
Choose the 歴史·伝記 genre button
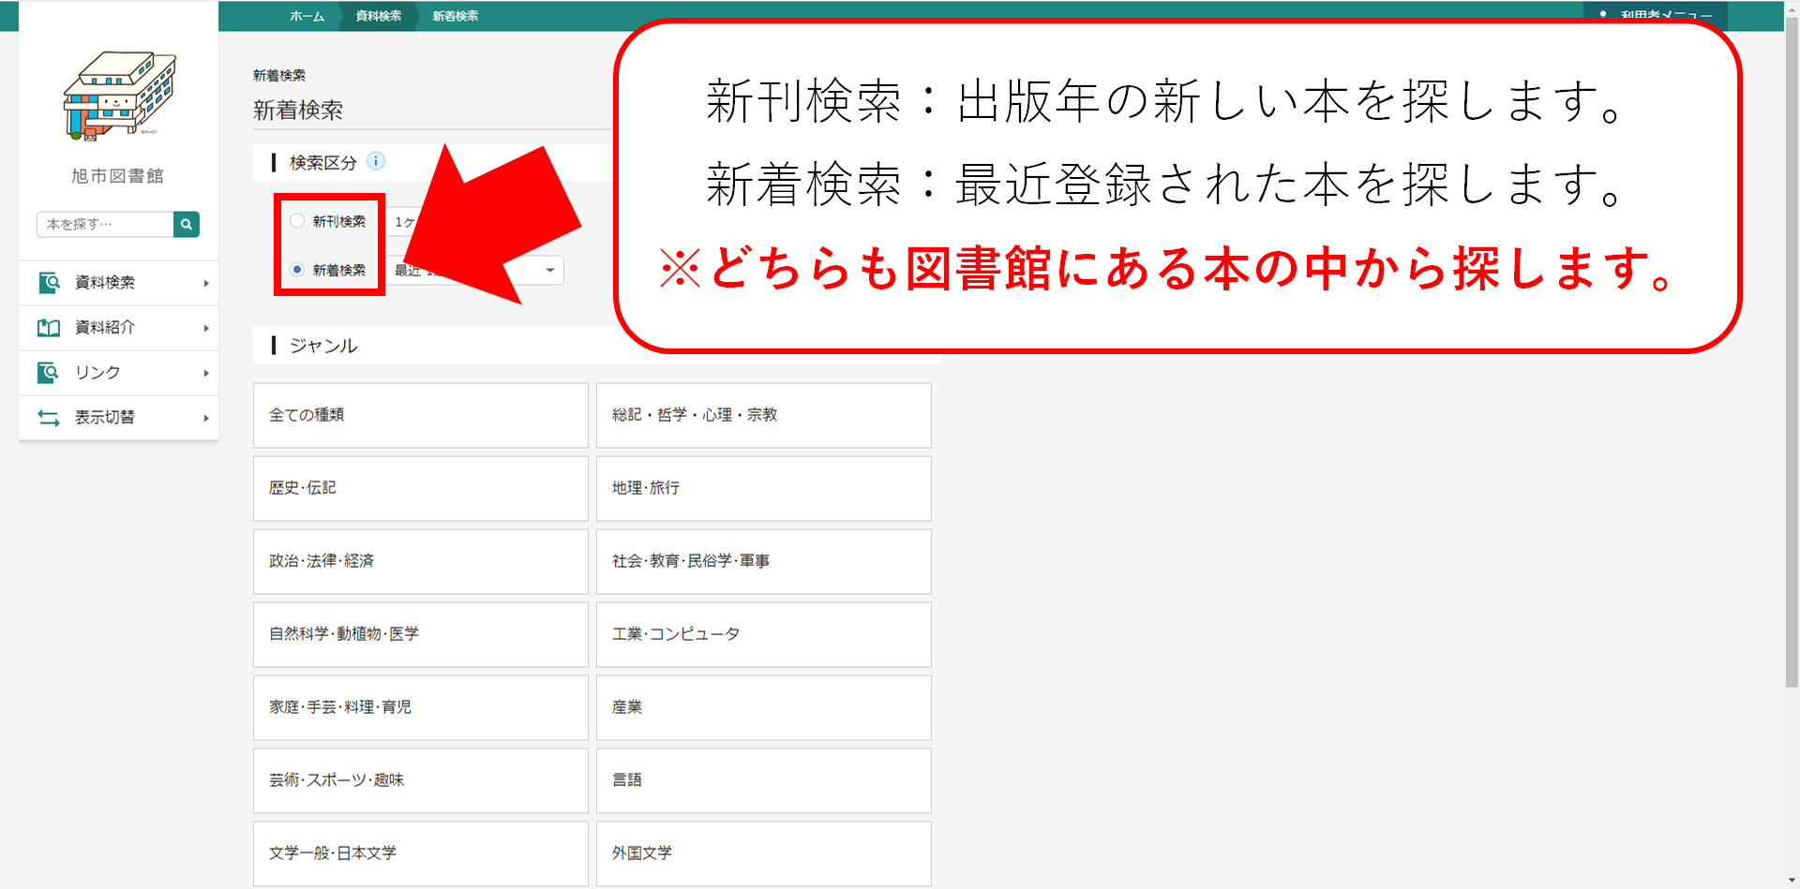[x=421, y=488]
